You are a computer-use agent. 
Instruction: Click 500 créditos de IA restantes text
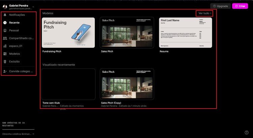(13, 124)
